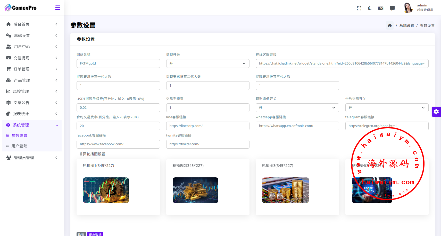Screen dimensions: 441x236
Task: Click 参数设置 breadcrumb link
Action: point(427,25)
